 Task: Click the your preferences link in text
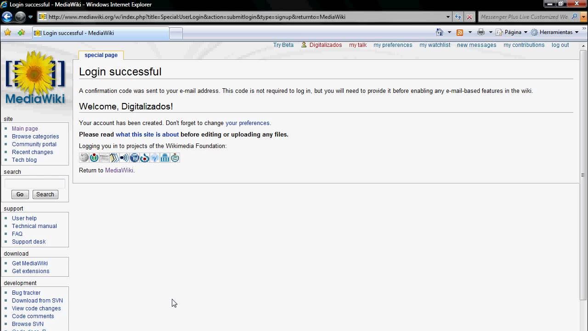(x=248, y=123)
